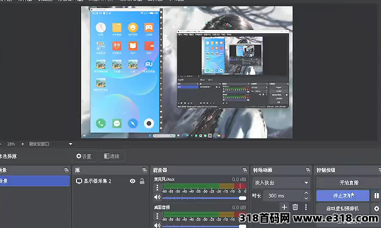The height and width of the screenshot is (228, 381).
Task: Mute the 桌面音频 speaker icon
Action: pyautogui.click(x=157, y=225)
